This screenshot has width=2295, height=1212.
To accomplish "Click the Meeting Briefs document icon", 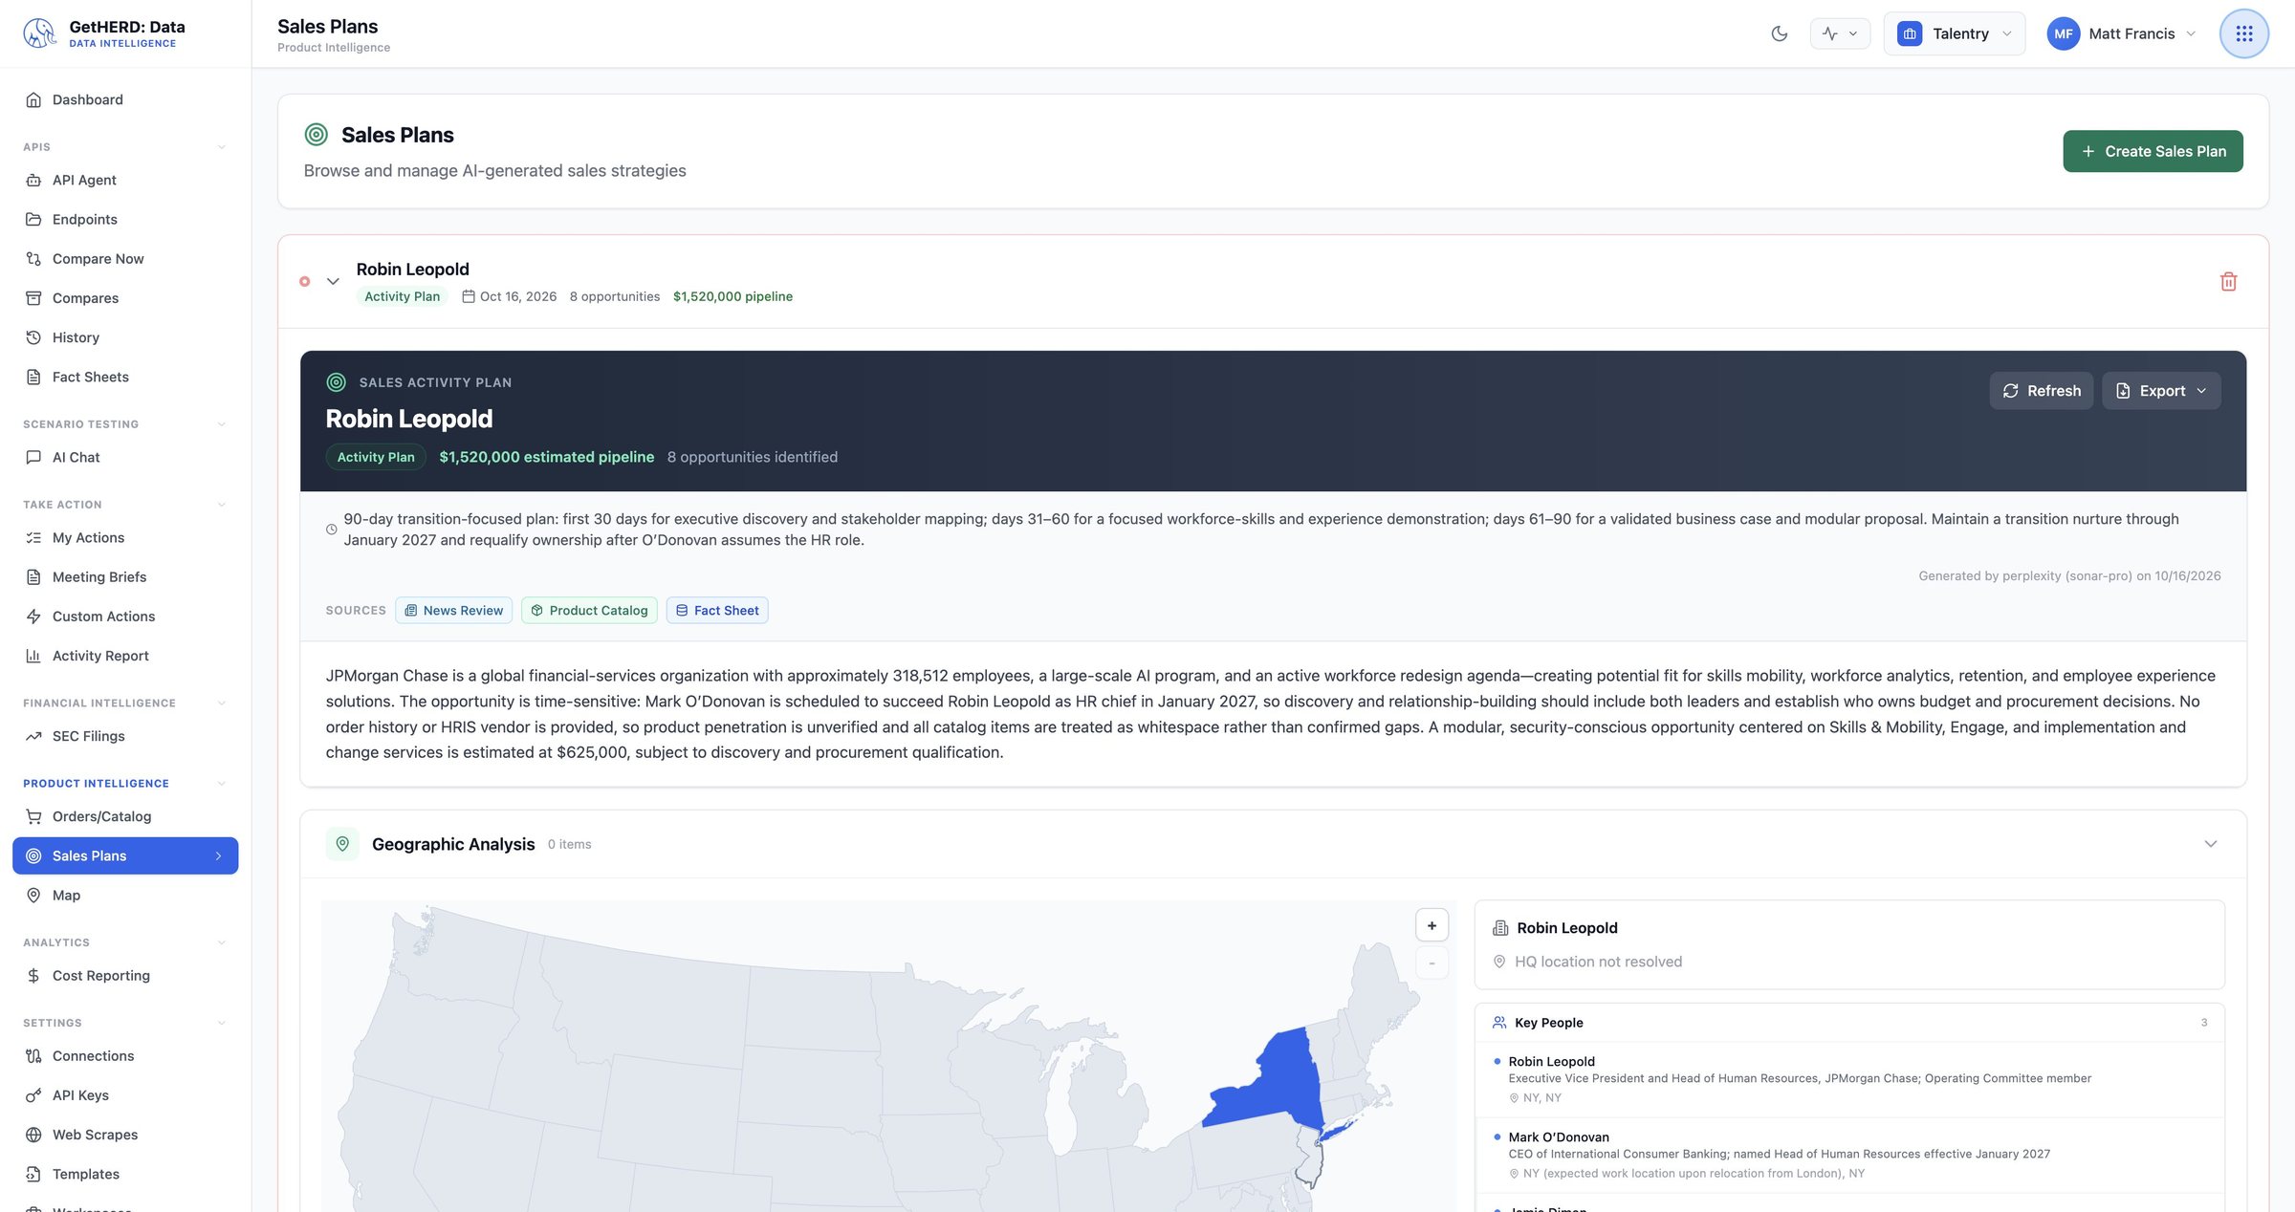I will tap(33, 576).
